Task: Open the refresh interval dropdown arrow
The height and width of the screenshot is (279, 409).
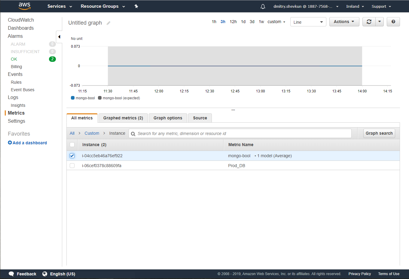Action: [380, 22]
